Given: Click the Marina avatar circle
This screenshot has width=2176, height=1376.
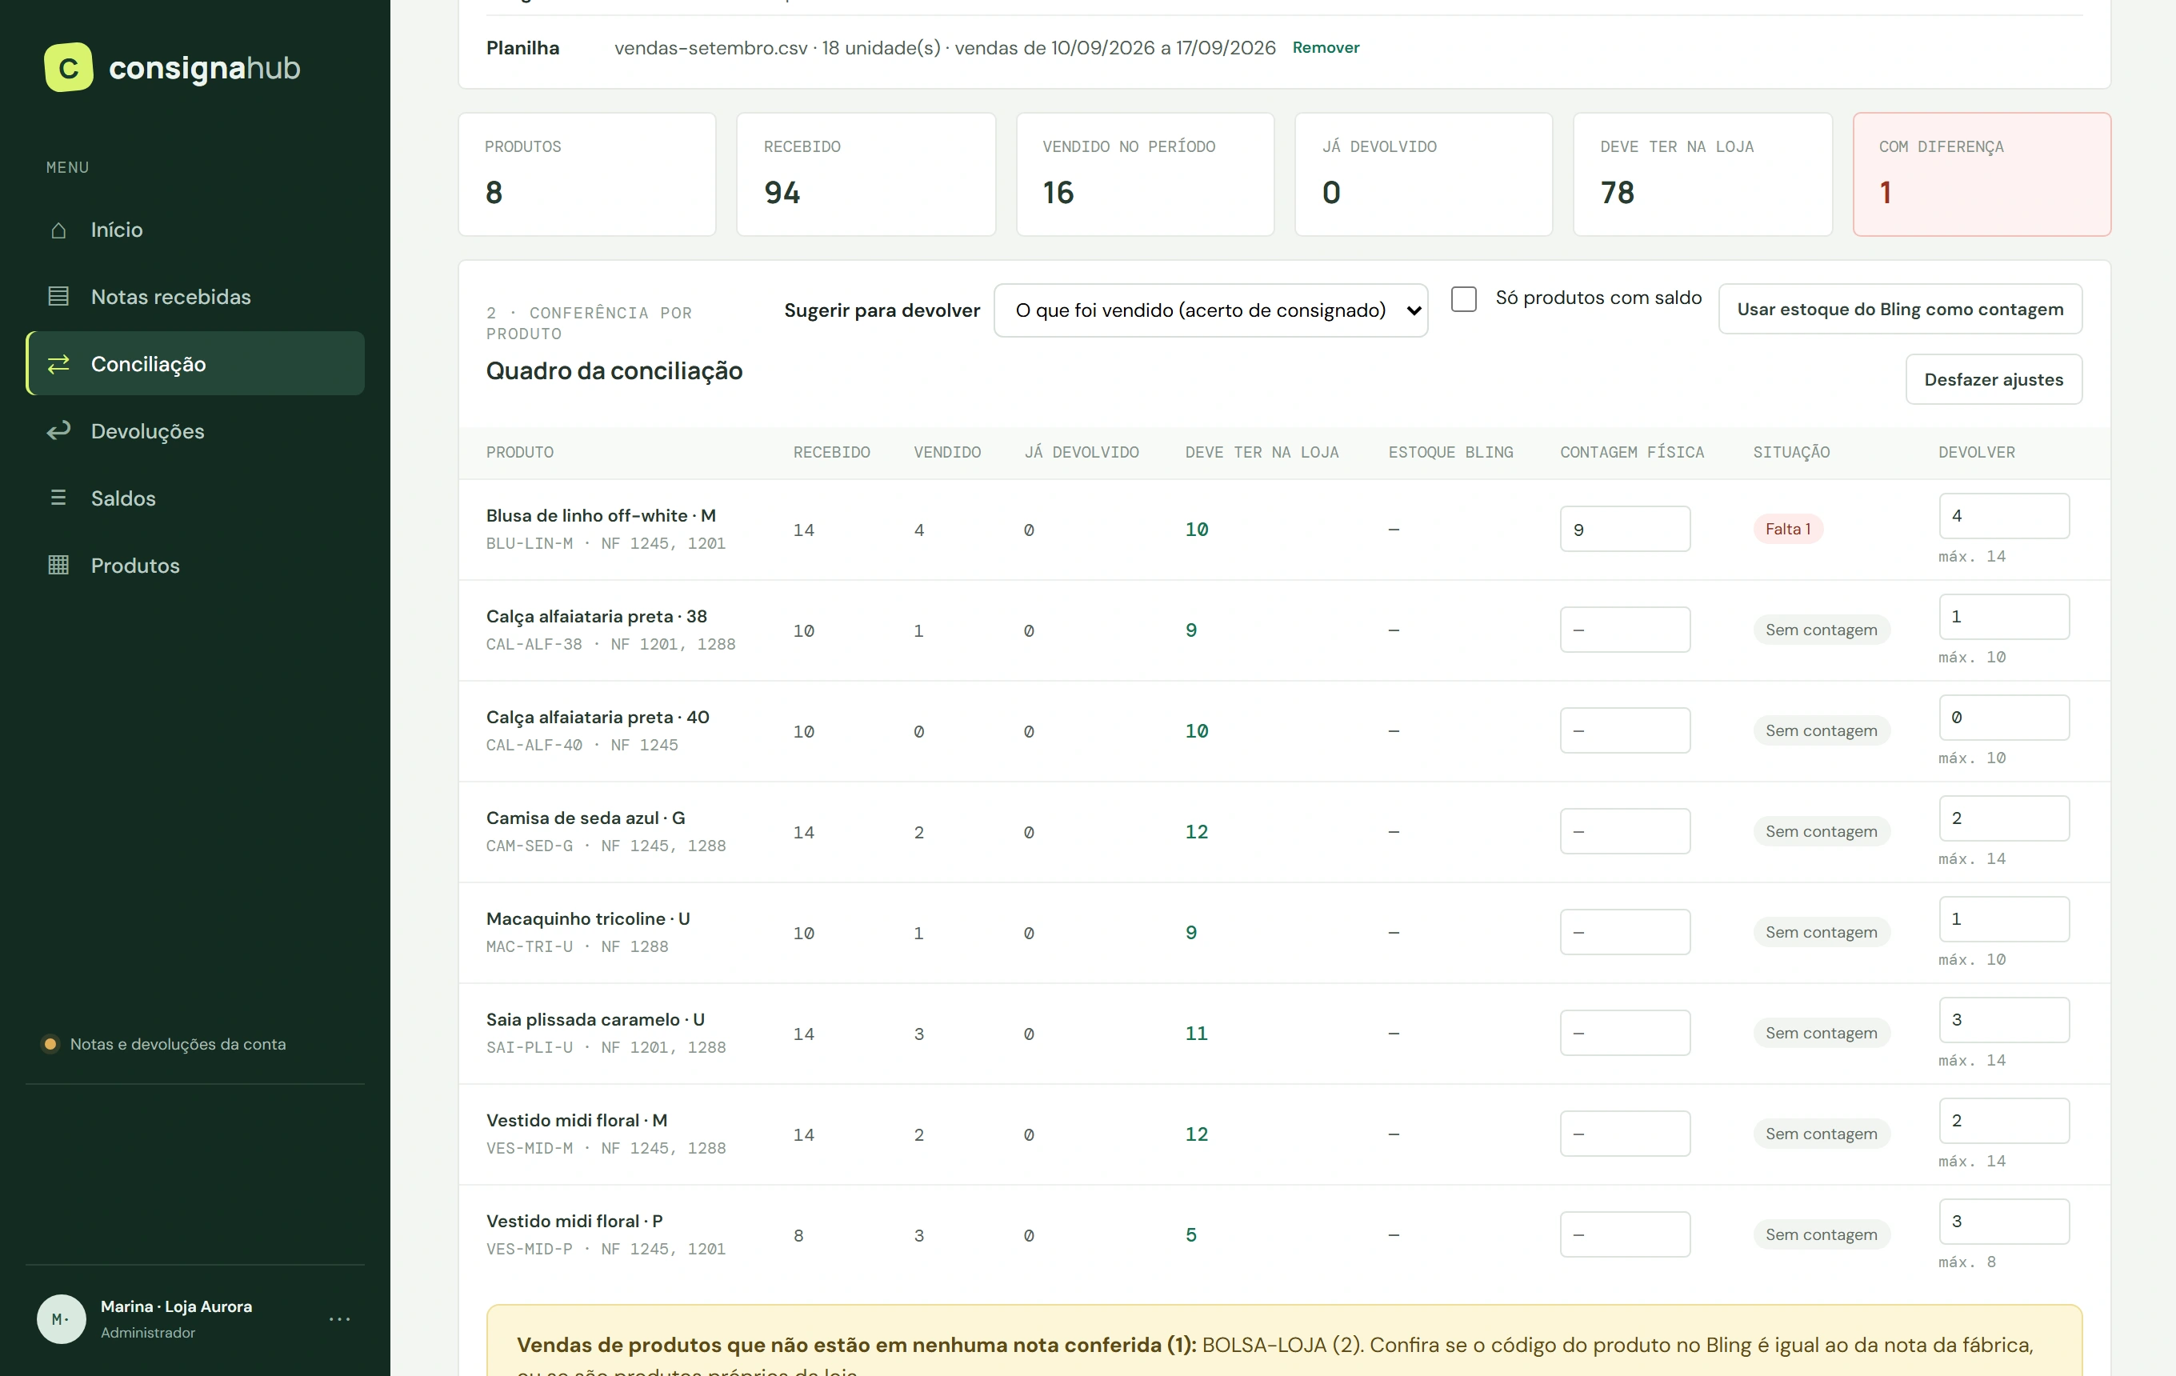Looking at the screenshot, I should (x=62, y=1319).
